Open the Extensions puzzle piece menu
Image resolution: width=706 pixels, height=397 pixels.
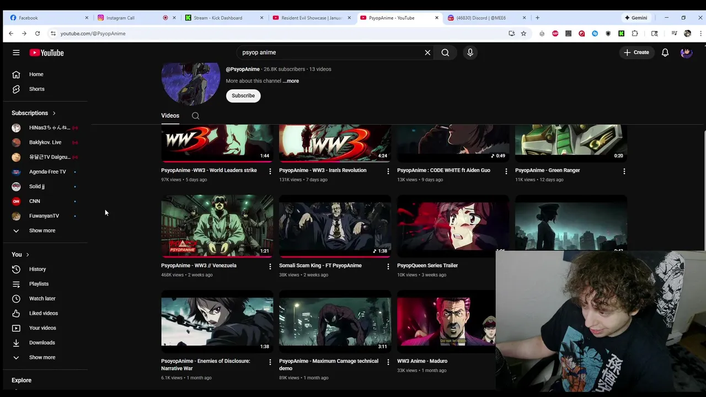[635, 33]
